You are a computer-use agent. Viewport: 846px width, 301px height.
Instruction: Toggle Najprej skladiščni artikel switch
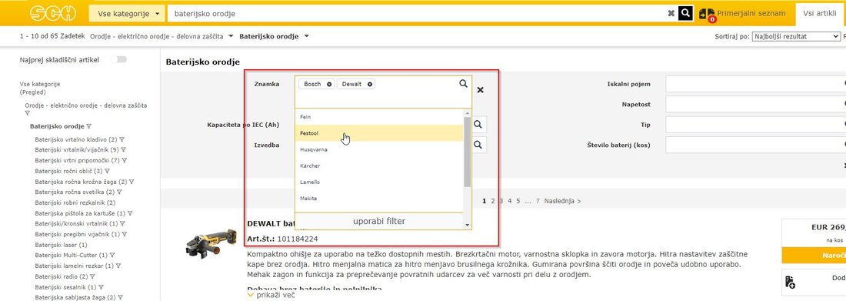pyautogui.click(x=118, y=59)
